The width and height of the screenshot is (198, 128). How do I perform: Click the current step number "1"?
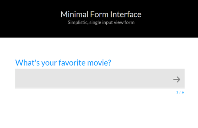[177, 92]
